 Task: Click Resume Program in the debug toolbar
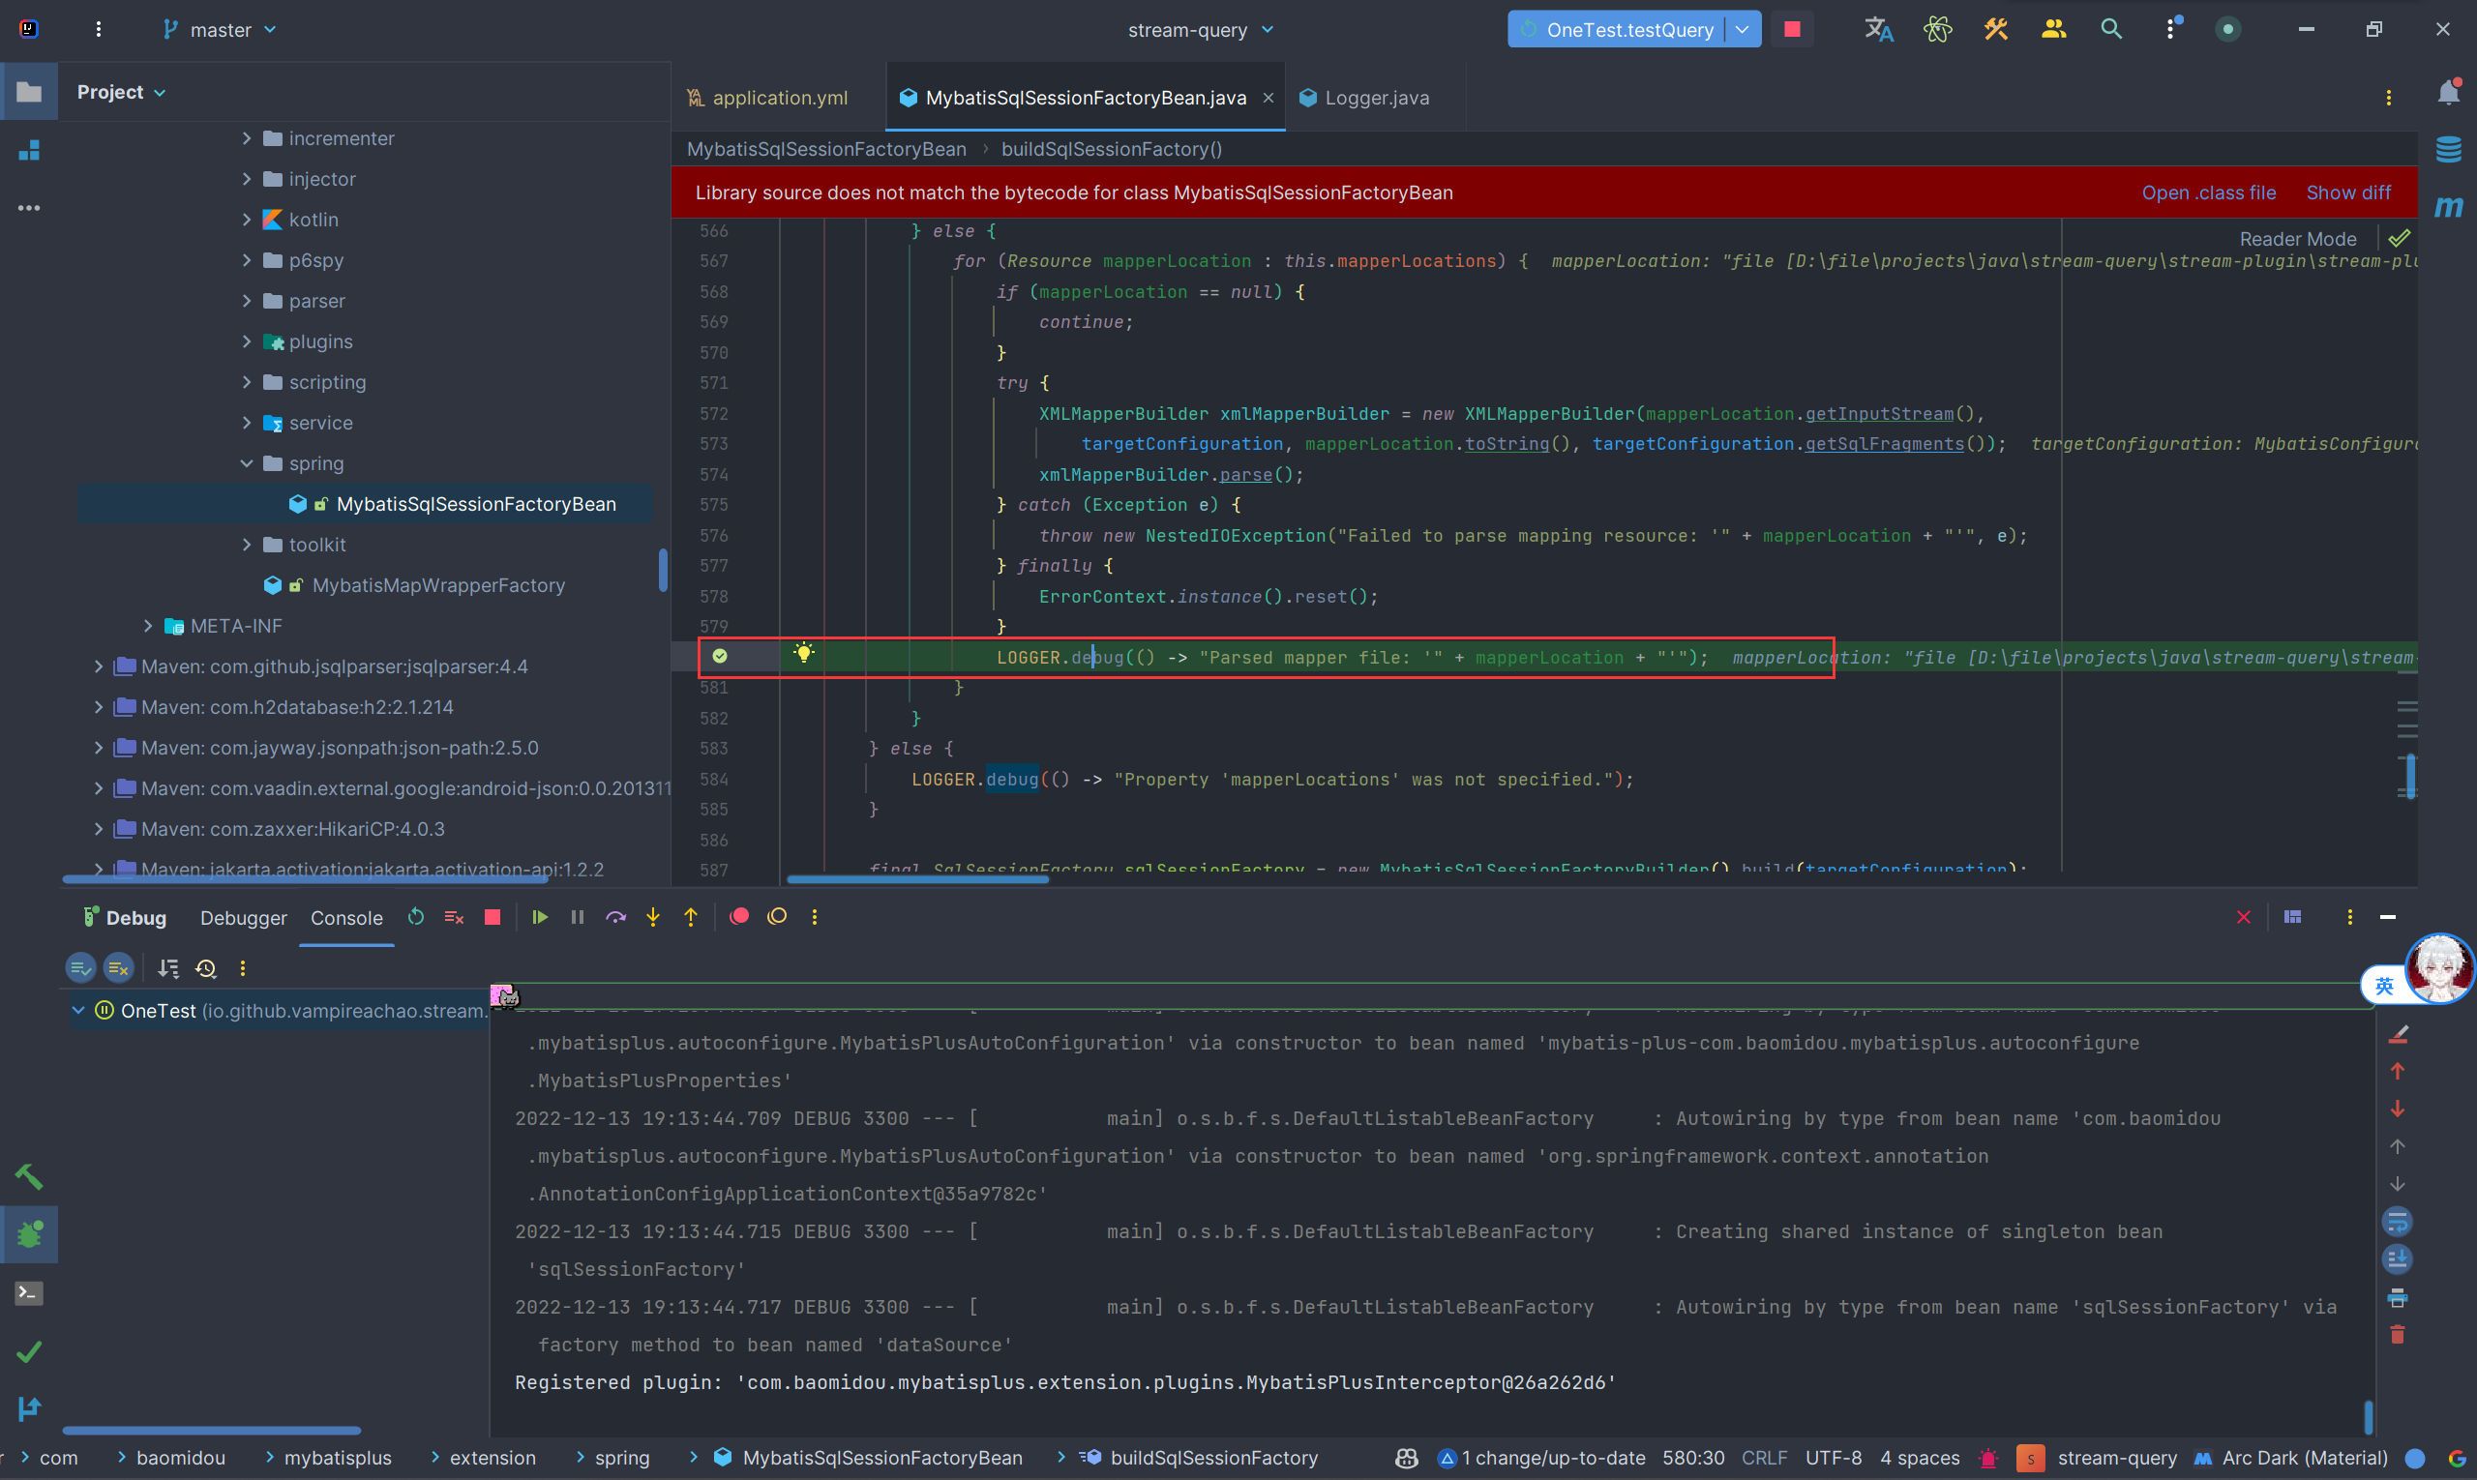pyautogui.click(x=540, y=916)
